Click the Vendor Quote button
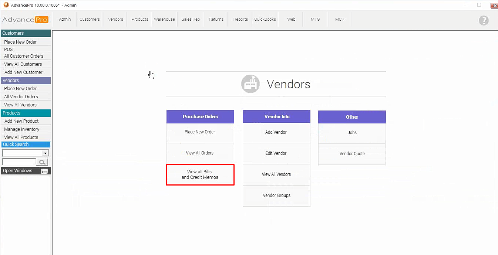The height and width of the screenshot is (255, 498). point(352,154)
